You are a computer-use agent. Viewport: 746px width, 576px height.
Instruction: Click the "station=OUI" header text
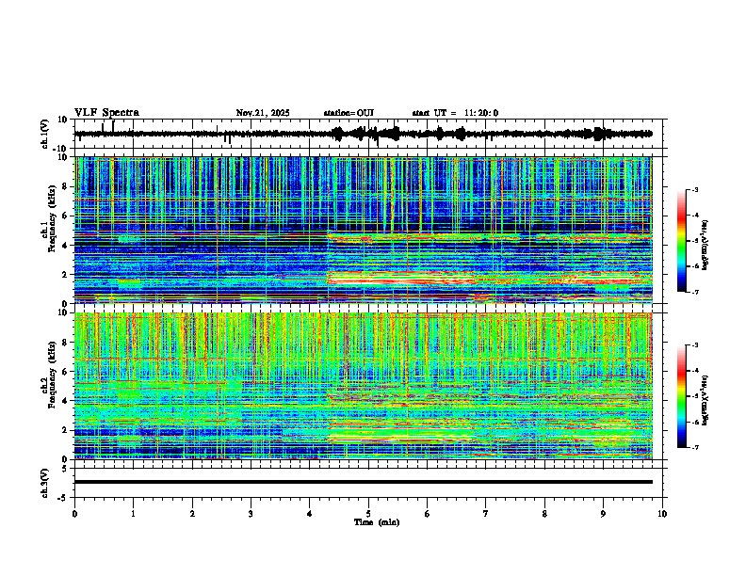(349, 113)
